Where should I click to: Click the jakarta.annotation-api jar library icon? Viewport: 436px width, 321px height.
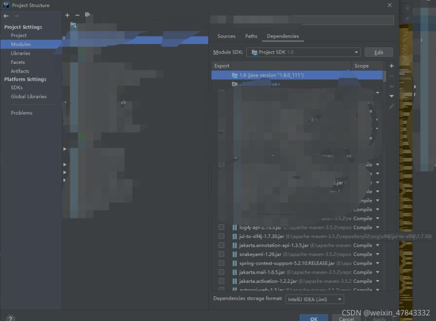click(235, 245)
